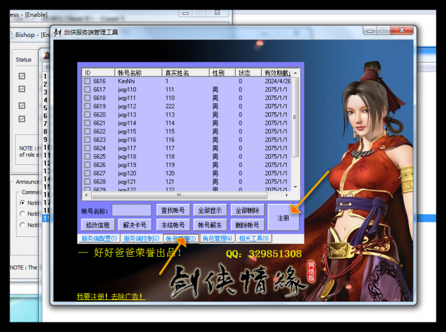Check the row 6628 checkbox

click(x=87, y=182)
